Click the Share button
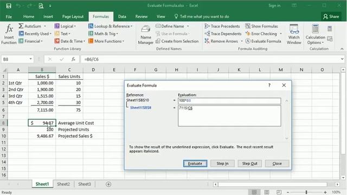Screen dimensions: 347x195 click(x=331, y=17)
